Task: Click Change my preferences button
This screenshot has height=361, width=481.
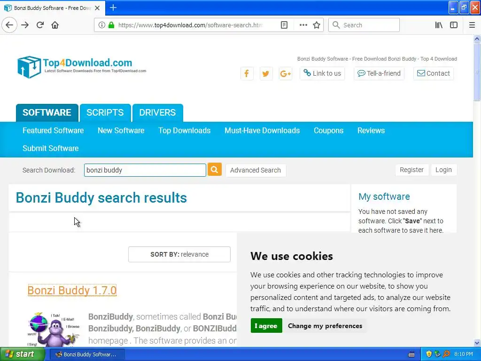Action: point(325,326)
